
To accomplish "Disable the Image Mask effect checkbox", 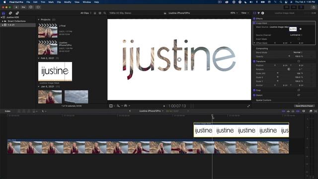I will tap(254, 23).
